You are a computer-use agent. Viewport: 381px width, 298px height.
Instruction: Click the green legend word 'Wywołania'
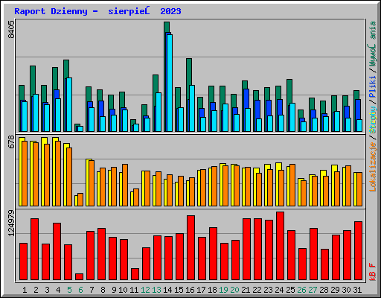[373, 44]
